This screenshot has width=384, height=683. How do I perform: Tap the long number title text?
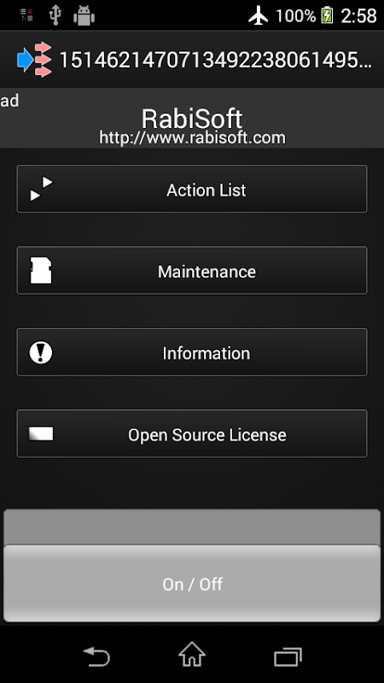216,60
